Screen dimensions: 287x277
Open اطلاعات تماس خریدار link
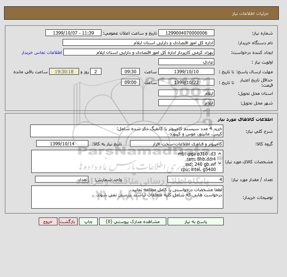tap(42, 52)
